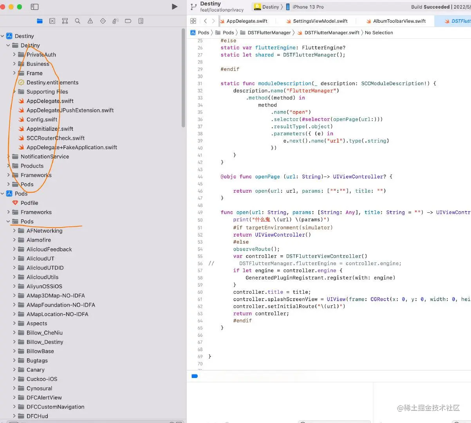Screen dimensions: 471x423
Task: Choose the iPhone 13 Pro destination
Action: [305, 7]
